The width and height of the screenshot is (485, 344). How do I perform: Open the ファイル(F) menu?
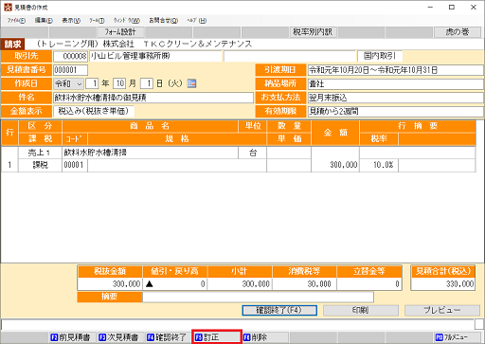point(16,21)
